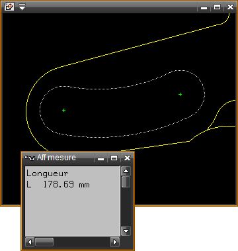Screen dimensions: 238x251
Task: Click the horizontal scrollbar left arrow
Action: pos(30,242)
